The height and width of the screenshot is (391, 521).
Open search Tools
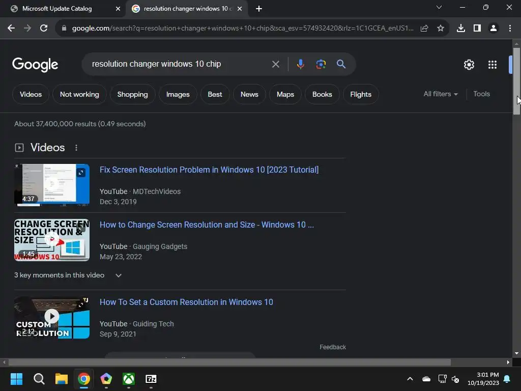[481, 94]
